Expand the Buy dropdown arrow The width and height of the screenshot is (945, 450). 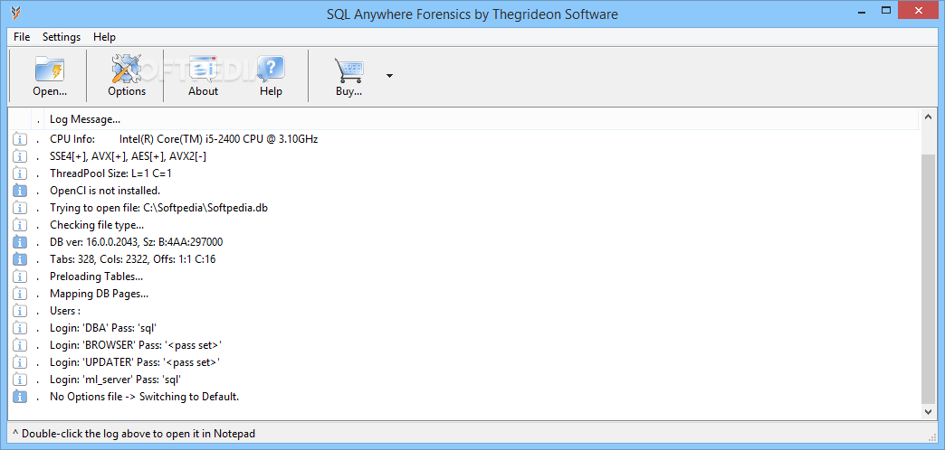click(389, 76)
